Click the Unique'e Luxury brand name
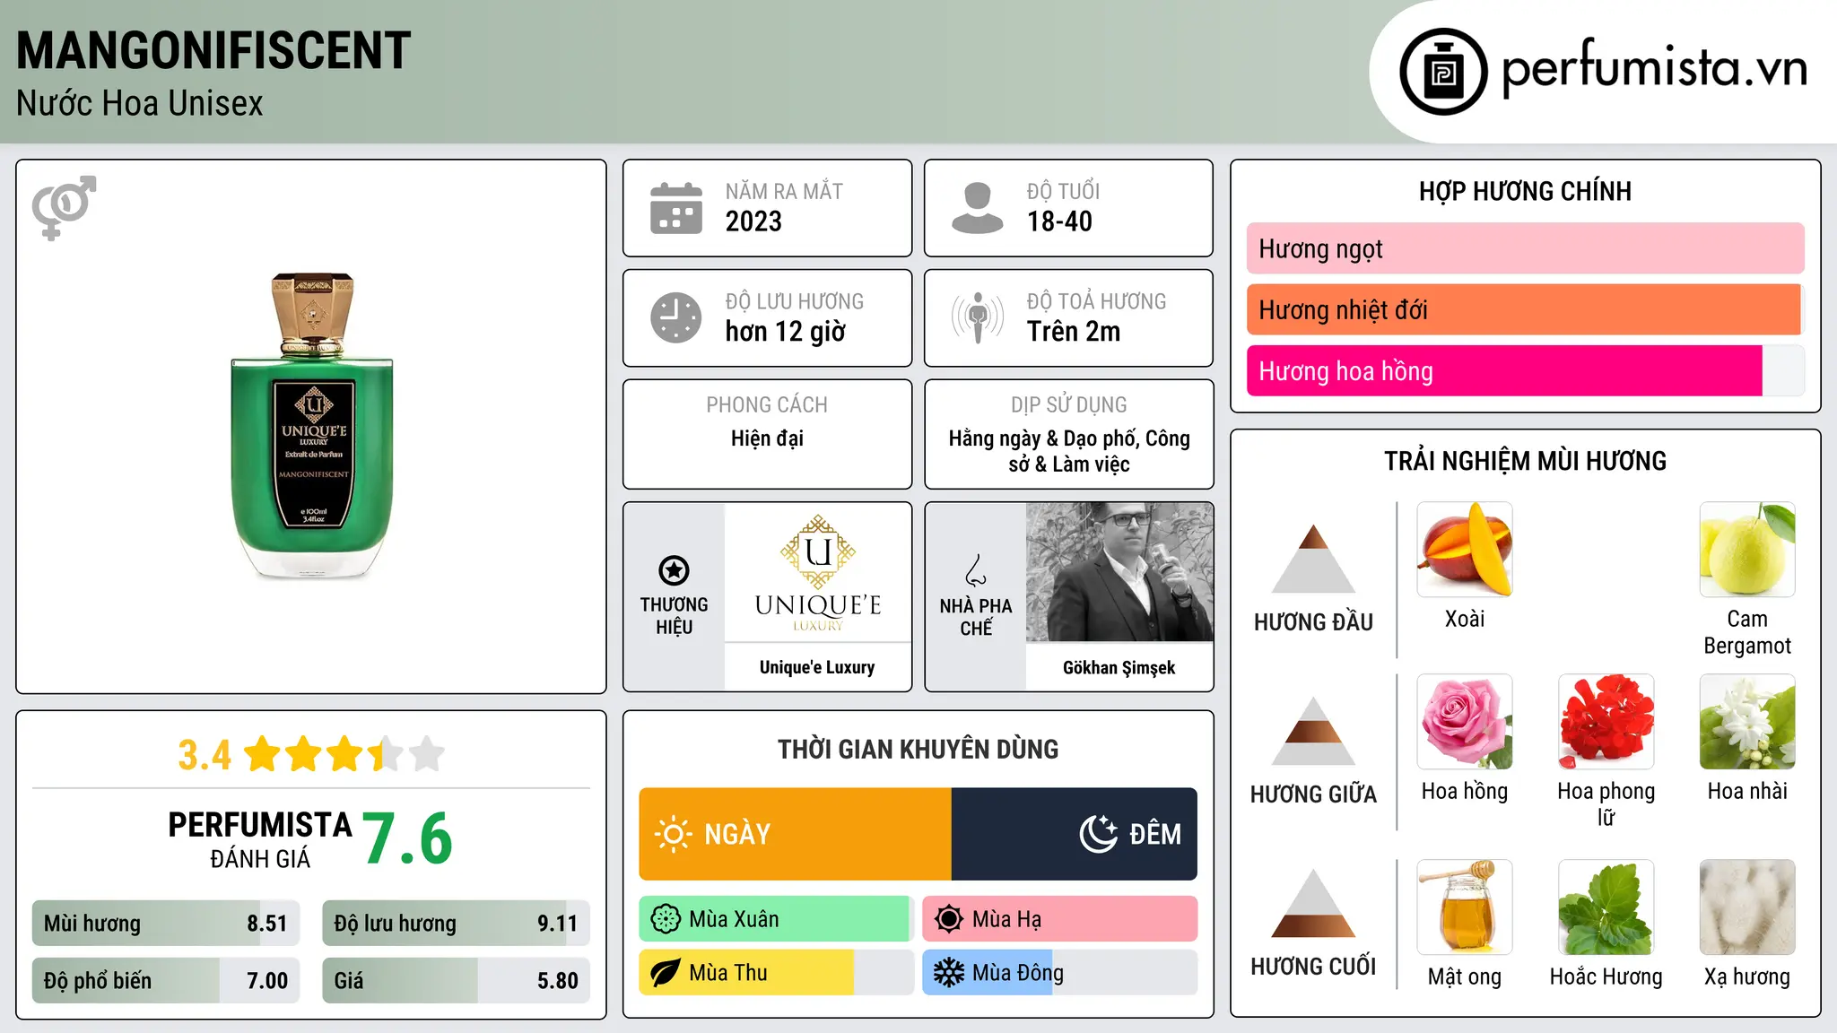 click(x=817, y=667)
